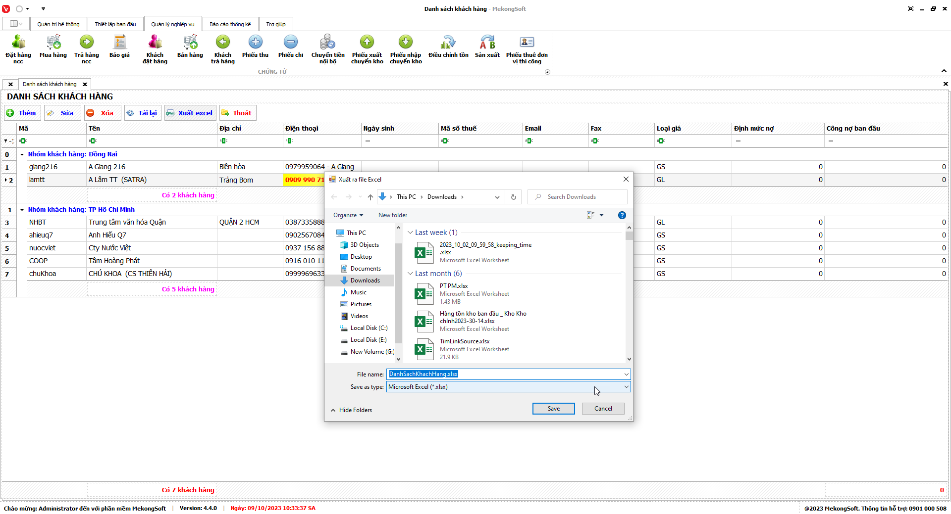Click the help icon in save dialog
The height and width of the screenshot is (514, 951).
click(622, 215)
